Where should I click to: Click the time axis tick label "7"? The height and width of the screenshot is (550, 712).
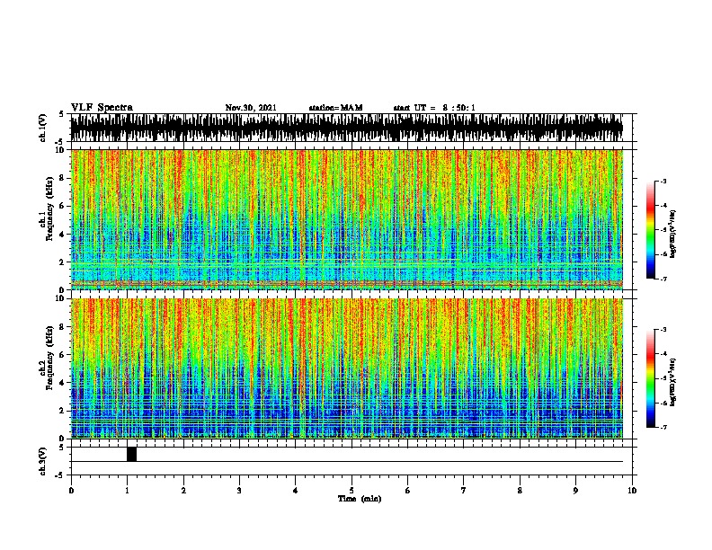tap(464, 491)
